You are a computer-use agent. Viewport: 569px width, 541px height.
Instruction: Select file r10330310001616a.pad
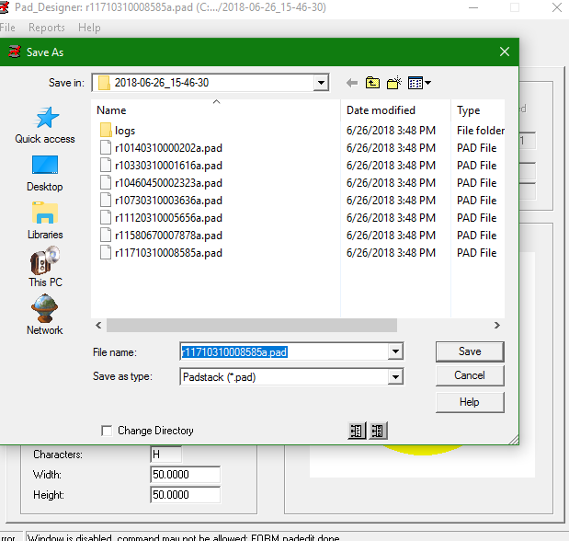[168, 166]
